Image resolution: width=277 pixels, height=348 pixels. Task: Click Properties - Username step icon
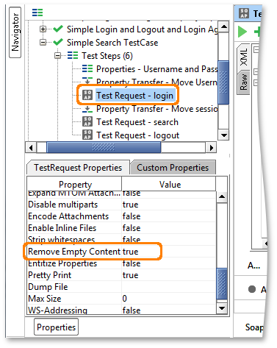(x=87, y=68)
